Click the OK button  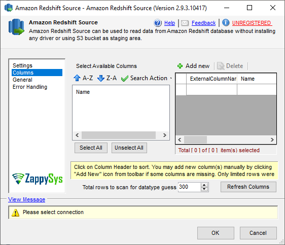click(x=216, y=233)
